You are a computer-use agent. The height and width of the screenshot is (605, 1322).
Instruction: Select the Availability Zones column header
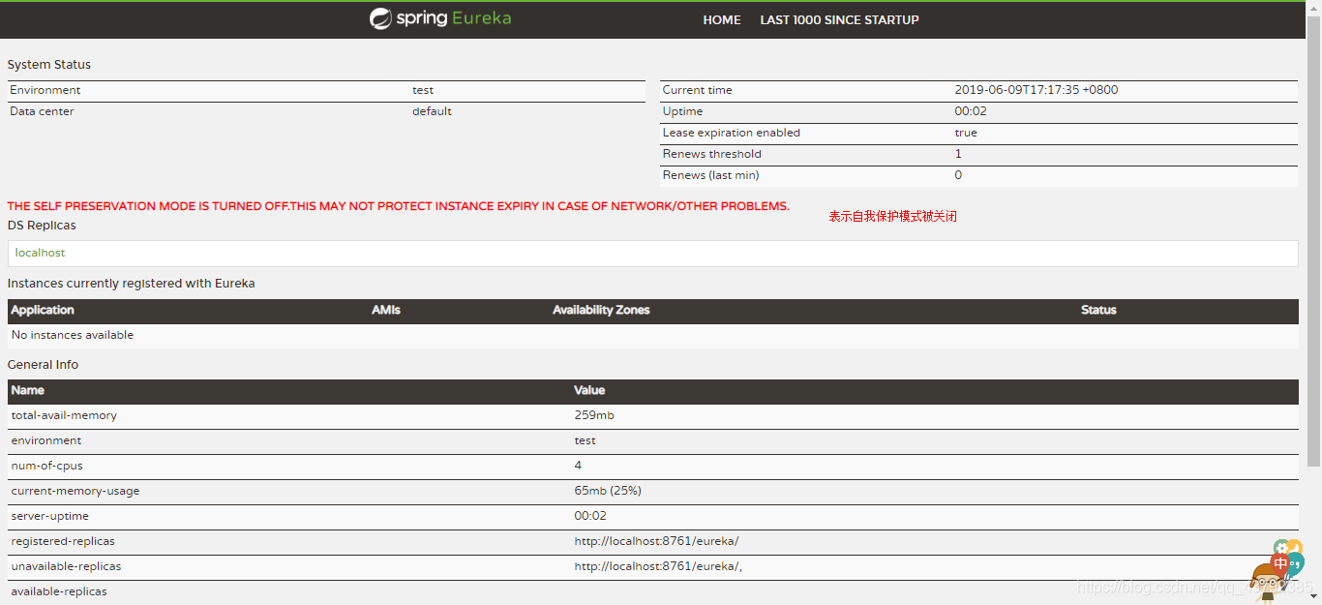601,310
